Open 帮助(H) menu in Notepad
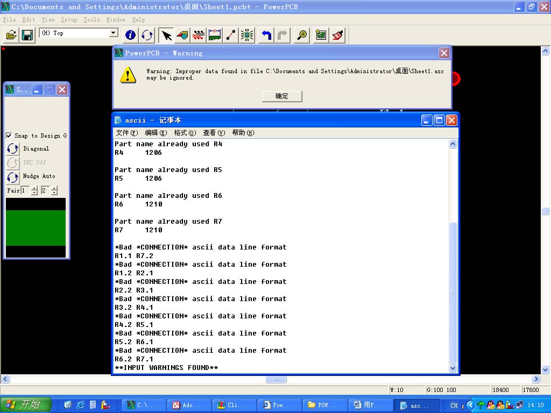This screenshot has height=413, width=551. click(x=243, y=133)
